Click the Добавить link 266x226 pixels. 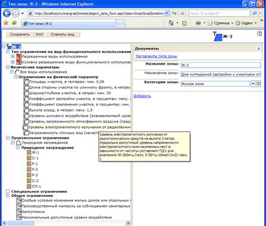pyautogui.click(x=142, y=96)
